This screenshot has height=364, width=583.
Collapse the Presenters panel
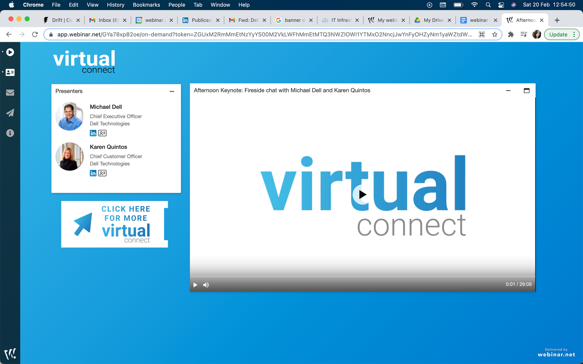[172, 91]
